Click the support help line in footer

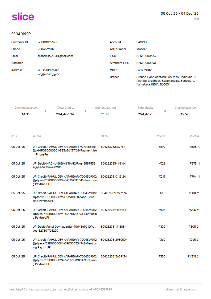60,289
